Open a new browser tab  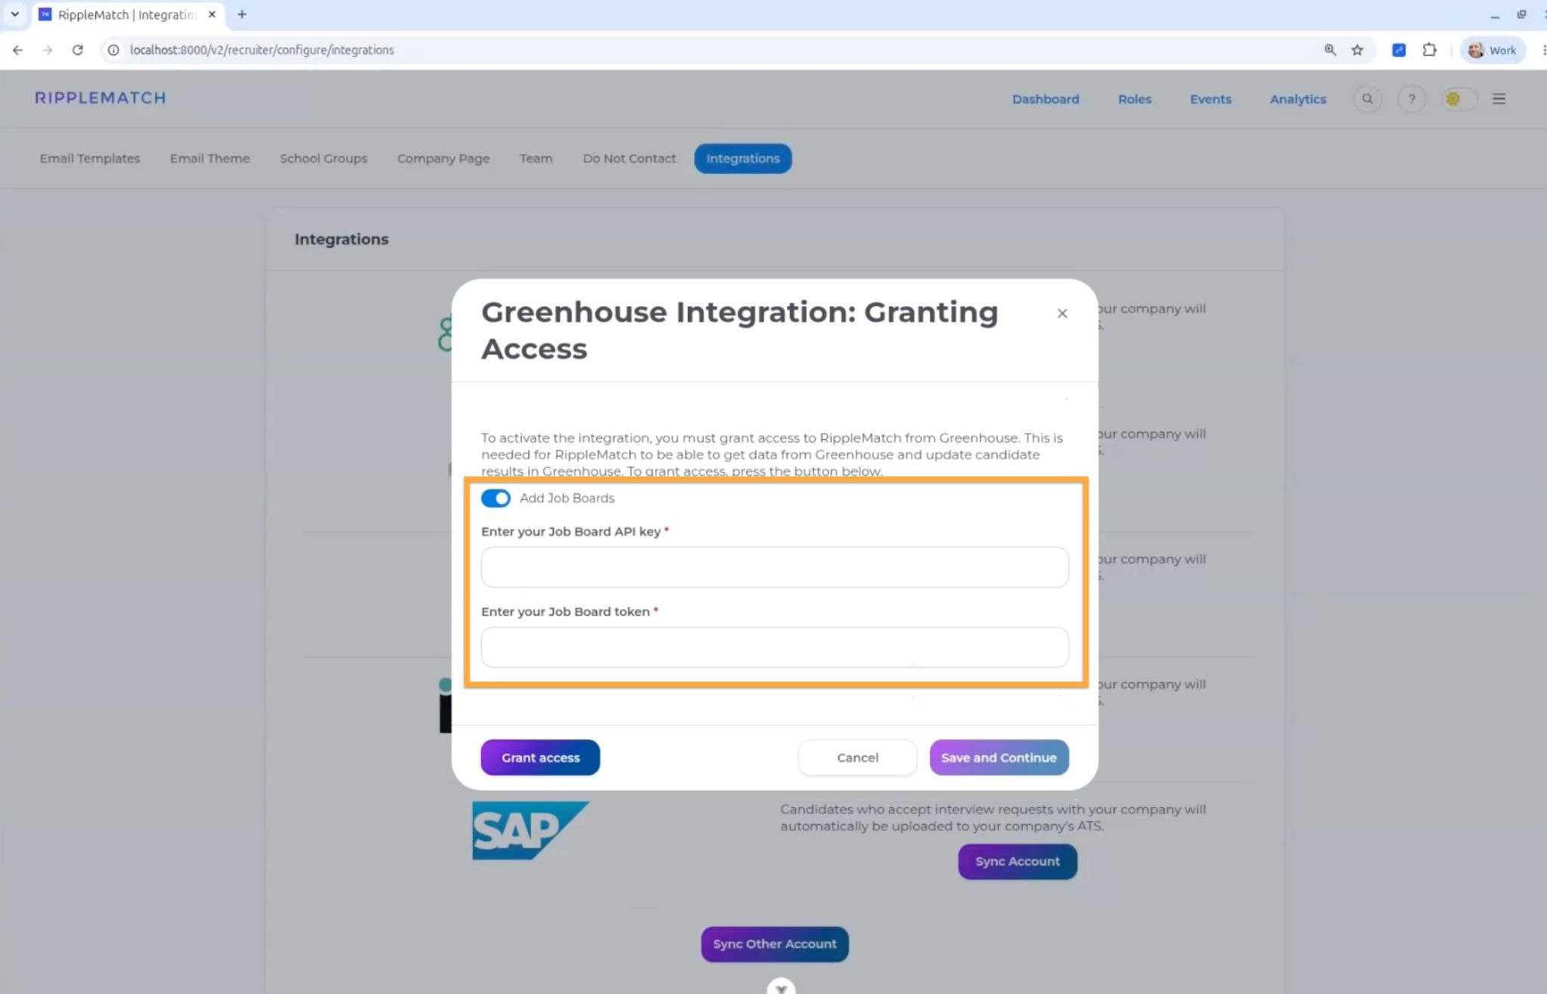[x=242, y=14]
